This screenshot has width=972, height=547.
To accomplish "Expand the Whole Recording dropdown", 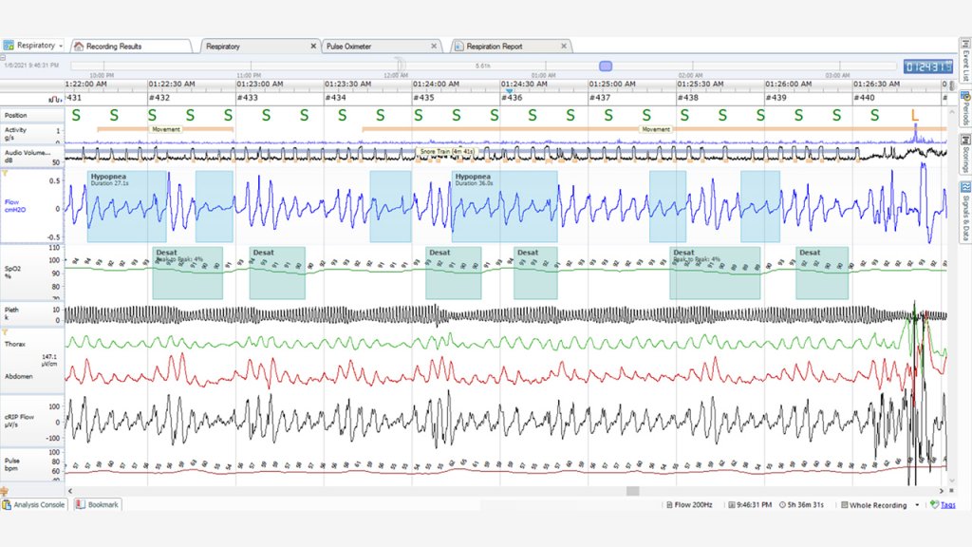I will click(x=917, y=505).
